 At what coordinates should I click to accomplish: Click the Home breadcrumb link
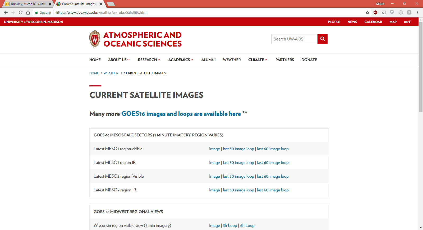click(94, 73)
